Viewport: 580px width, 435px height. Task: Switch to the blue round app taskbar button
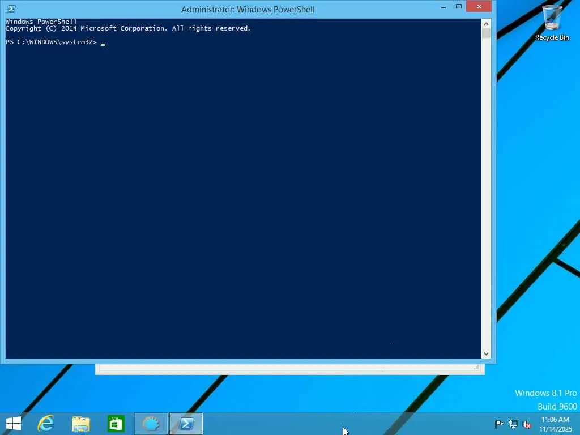point(151,424)
